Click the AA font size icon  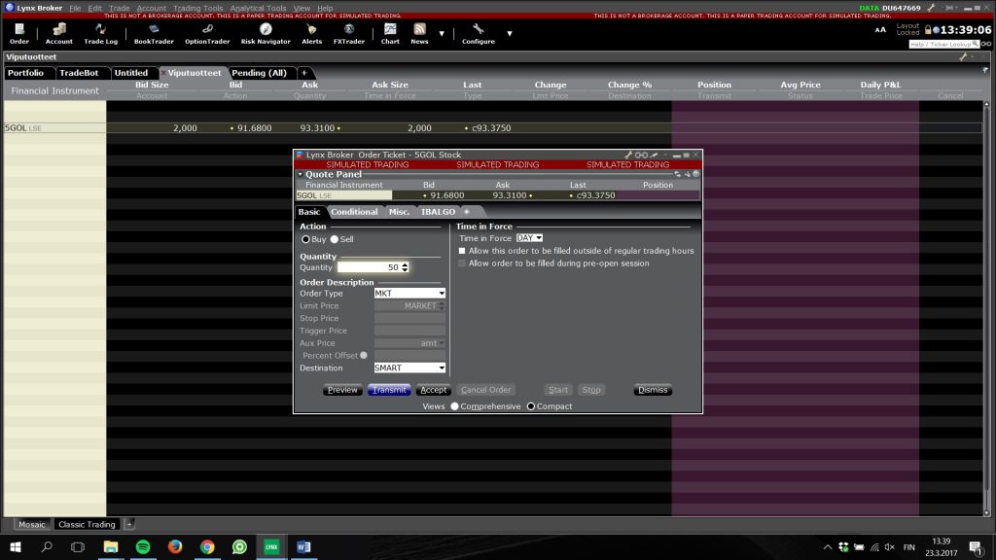880,30
